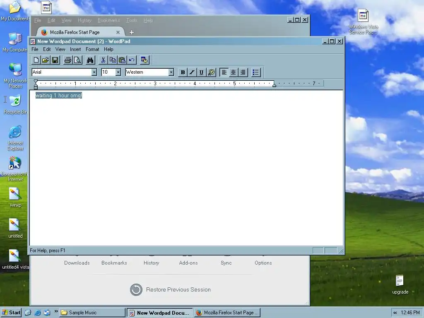Select the winxp desktop image icon
Viewport: 424px width, 318px height.
click(x=15, y=198)
